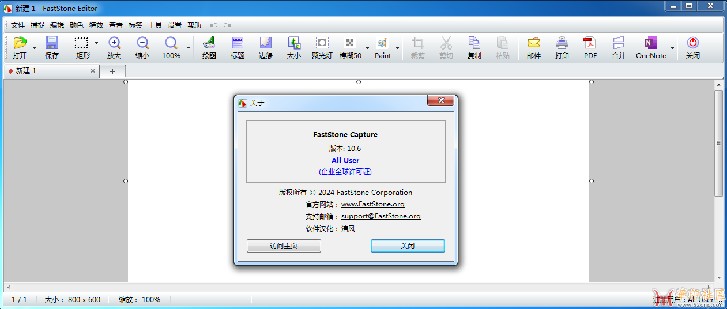Expand the dropdown arrow next to 矩形
Viewport: 727px width, 309px height.
(x=96, y=43)
